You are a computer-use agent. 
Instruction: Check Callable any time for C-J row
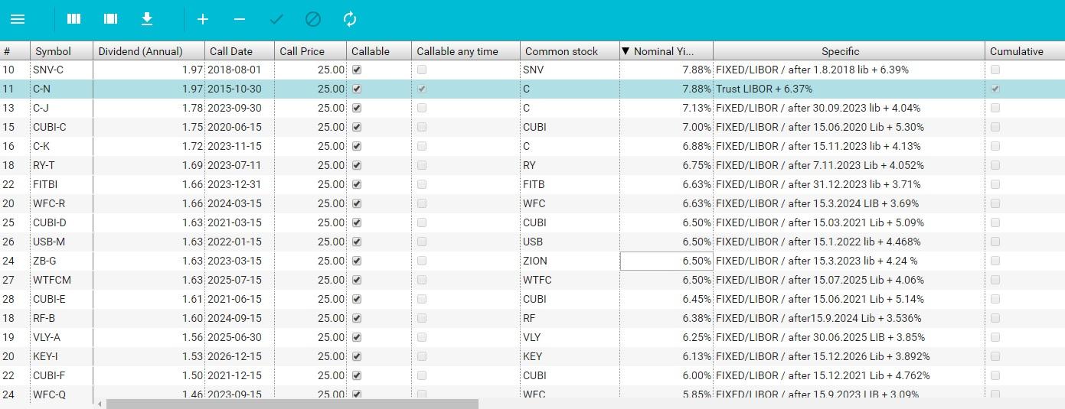[422, 108]
